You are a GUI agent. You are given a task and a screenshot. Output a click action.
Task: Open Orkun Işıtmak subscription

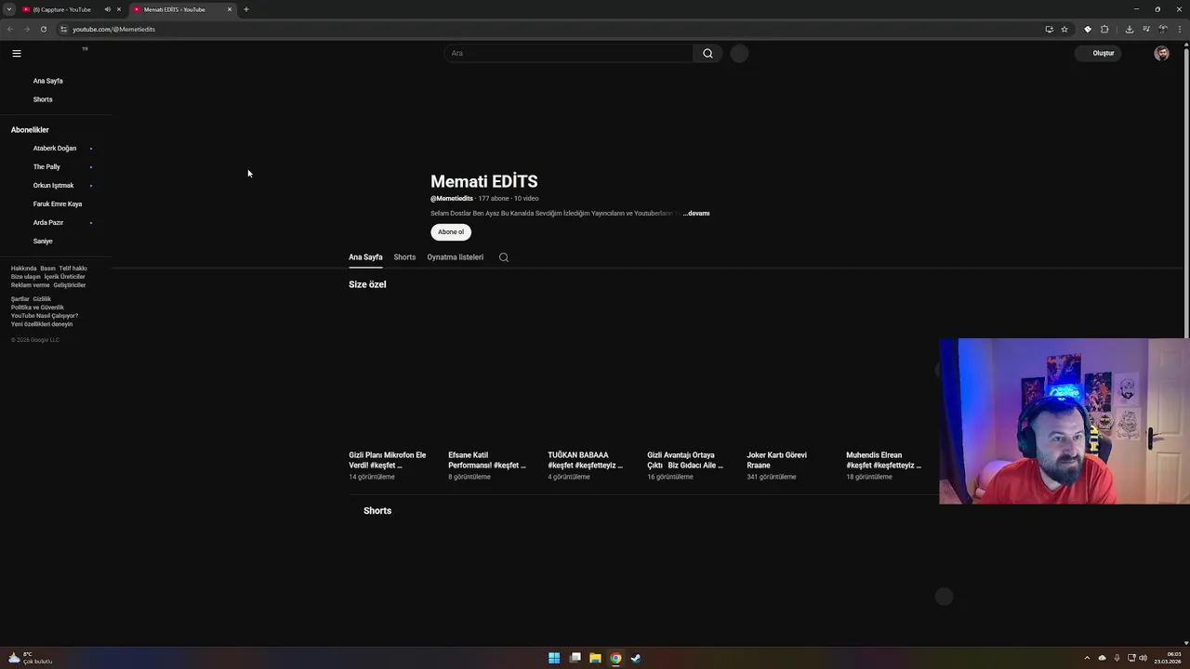coord(53,186)
